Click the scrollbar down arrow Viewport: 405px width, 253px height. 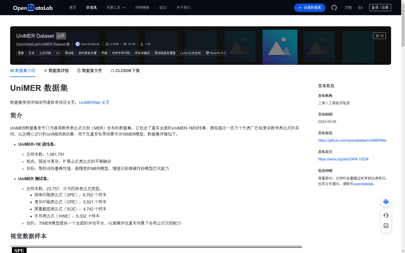pyautogui.click(x=403, y=251)
